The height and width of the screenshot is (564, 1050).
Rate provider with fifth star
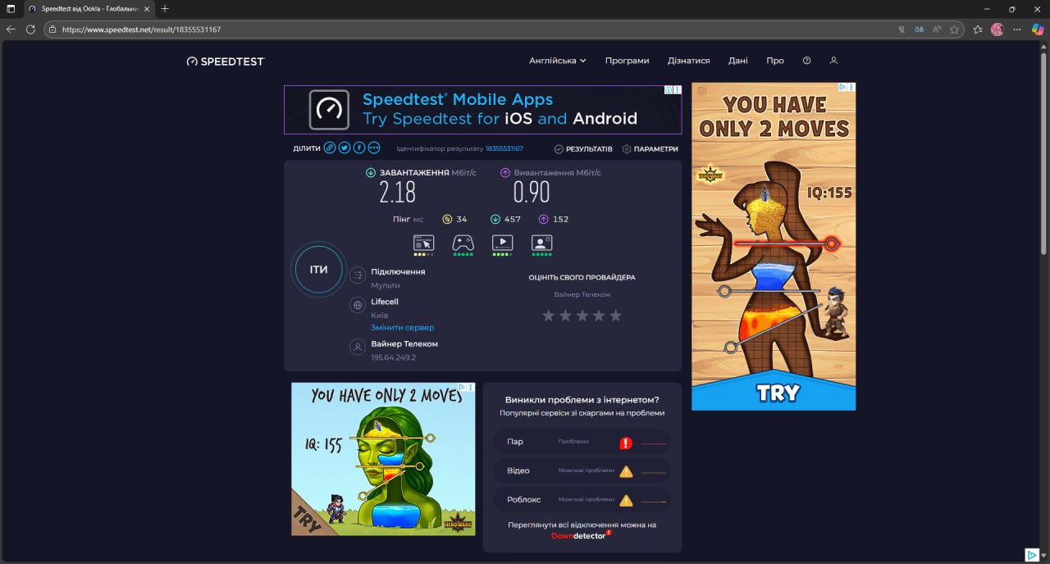(616, 316)
